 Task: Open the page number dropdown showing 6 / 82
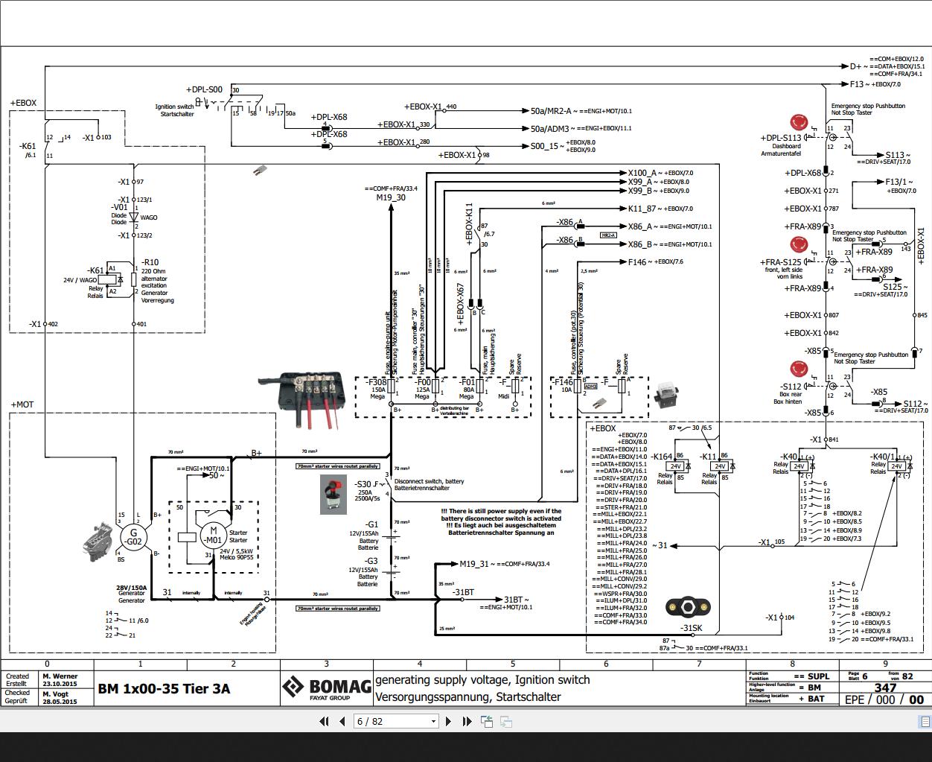click(x=433, y=721)
